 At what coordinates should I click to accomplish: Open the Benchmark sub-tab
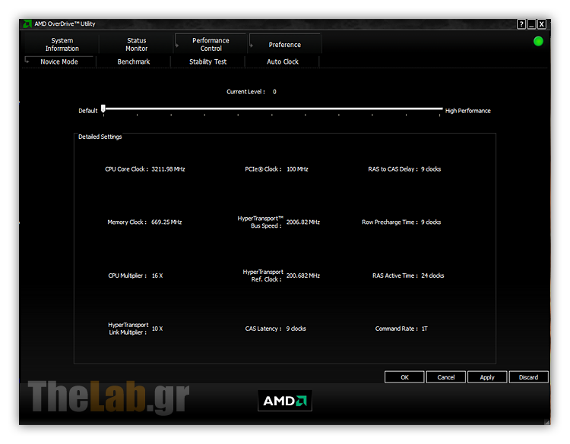click(x=134, y=61)
